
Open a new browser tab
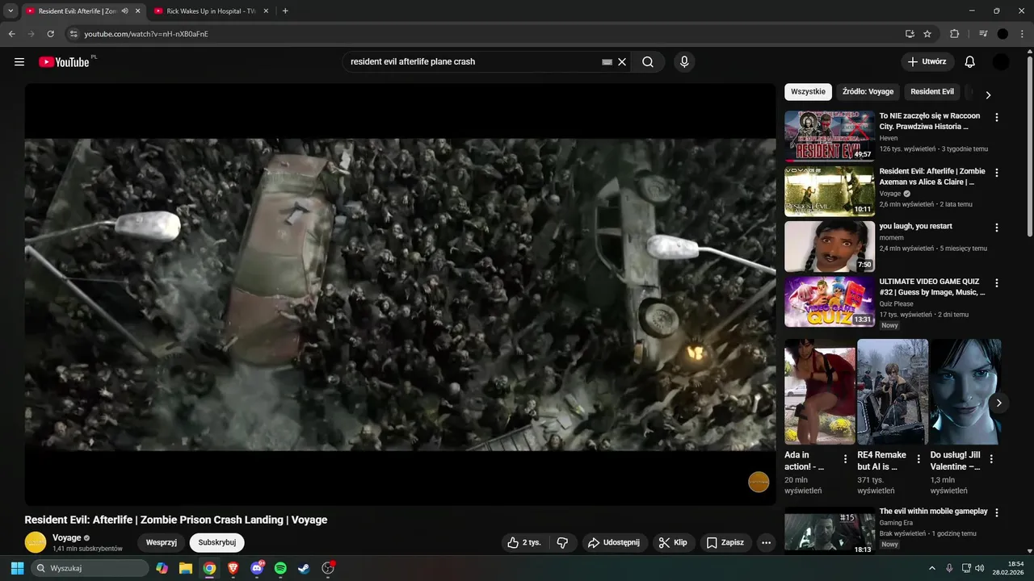285,11
